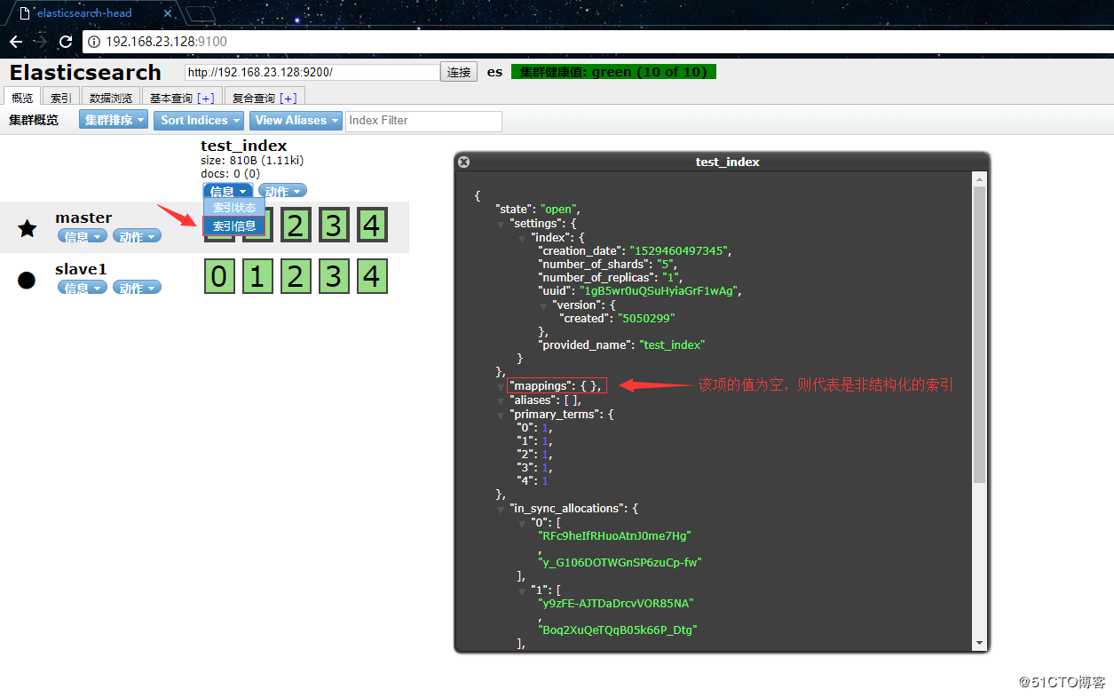Click [+] next to 基本查询
This screenshot has width=1114, height=697.
(205, 98)
